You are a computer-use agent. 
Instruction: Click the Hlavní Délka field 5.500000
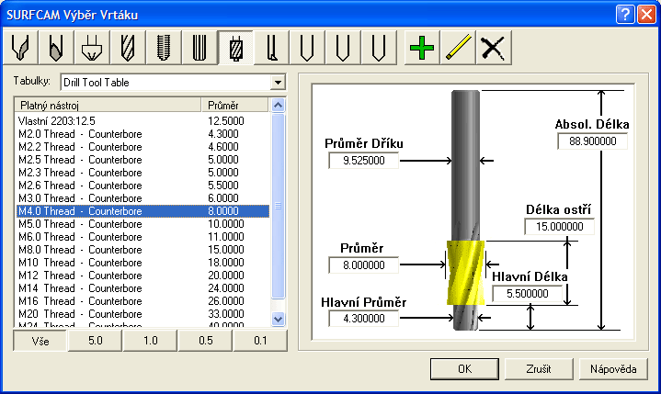click(527, 293)
